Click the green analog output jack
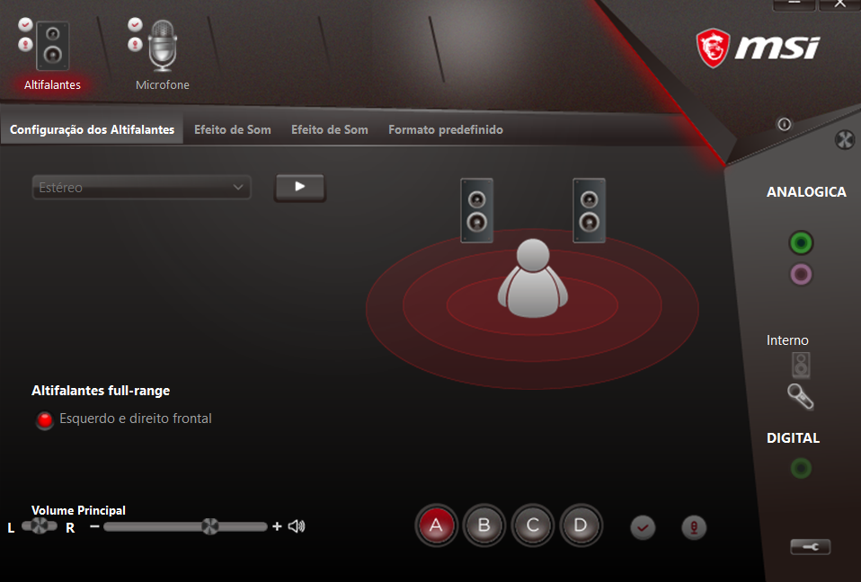Screen dimensions: 861x582 click(x=801, y=242)
